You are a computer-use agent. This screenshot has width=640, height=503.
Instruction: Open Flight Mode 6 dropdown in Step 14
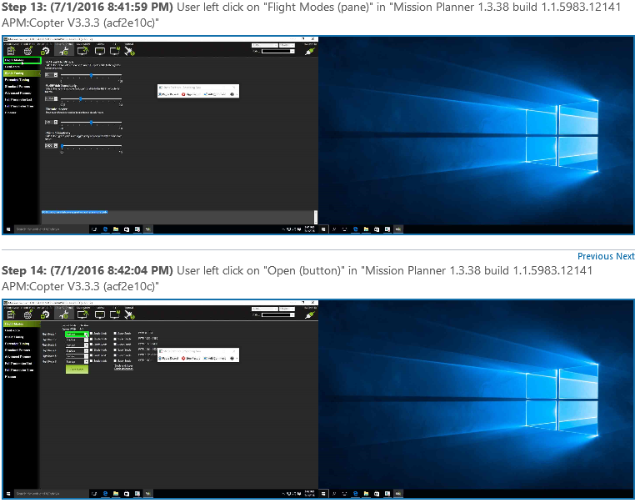(77, 362)
